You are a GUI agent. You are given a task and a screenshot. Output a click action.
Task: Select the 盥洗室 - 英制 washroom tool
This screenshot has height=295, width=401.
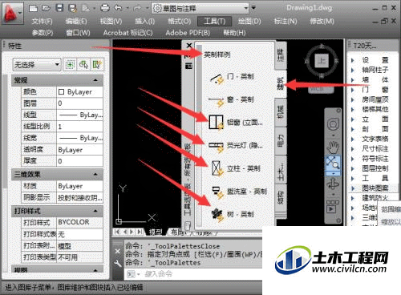pos(239,192)
